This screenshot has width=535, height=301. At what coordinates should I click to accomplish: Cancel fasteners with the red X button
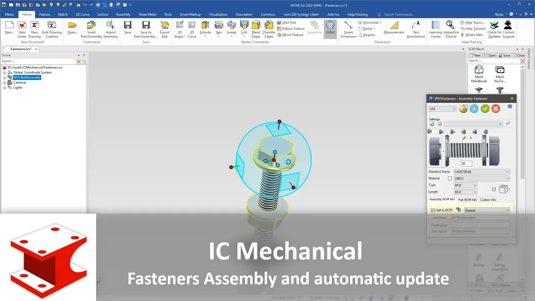click(496, 109)
